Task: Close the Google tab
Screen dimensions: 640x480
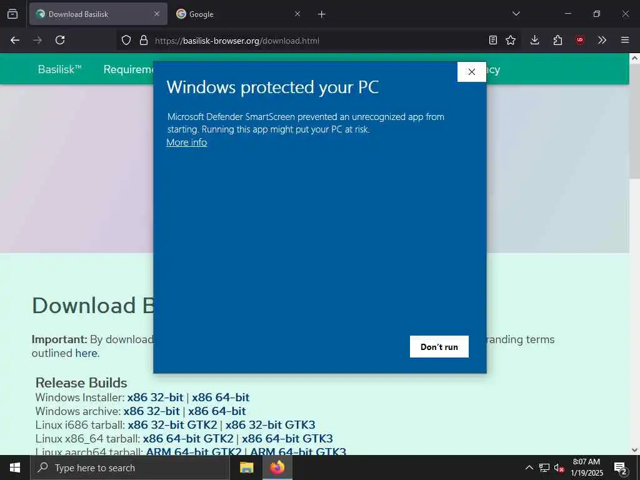Action: pos(297,14)
